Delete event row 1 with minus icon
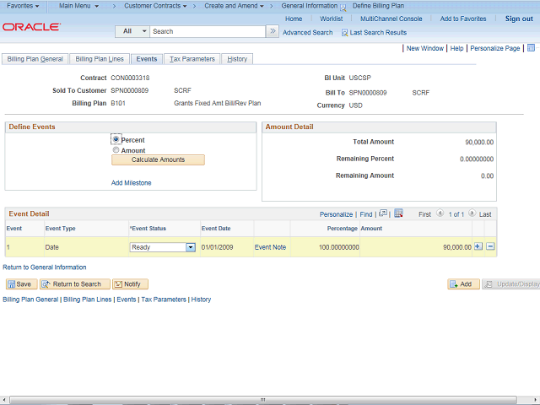The width and height of the screenshot is (540, 405). [x=490, y=246]
